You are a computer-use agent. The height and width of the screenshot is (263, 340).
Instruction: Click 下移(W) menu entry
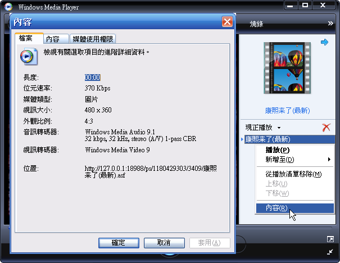[294, 193]
